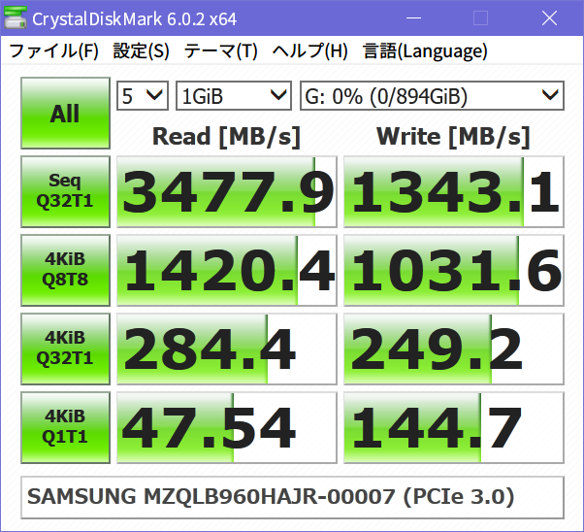Click the CrystalDiskMark title bar app icon
This screenshot has width=584, height=532.
16,18
